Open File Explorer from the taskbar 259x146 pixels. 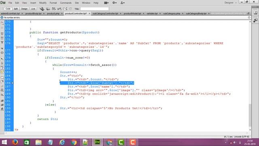pos(38,142)
